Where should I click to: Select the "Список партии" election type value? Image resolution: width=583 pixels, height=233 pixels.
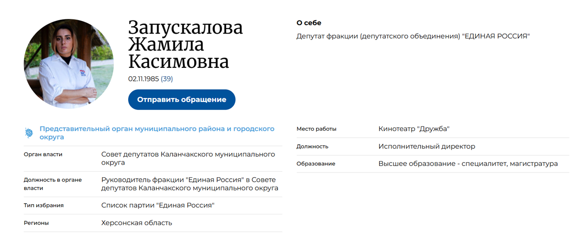point(158,205)
